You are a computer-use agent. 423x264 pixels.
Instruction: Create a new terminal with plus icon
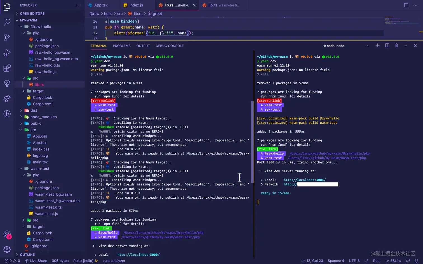[377, 46]
